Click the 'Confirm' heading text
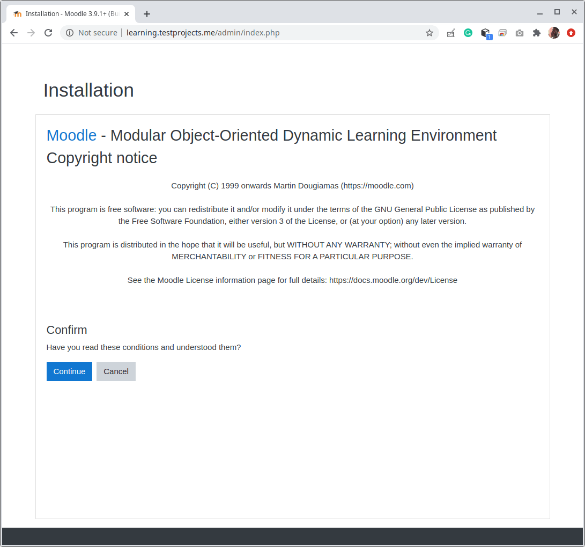Image resolution: width=585 pixels, height=547 pixels. [x=67, y=330]
